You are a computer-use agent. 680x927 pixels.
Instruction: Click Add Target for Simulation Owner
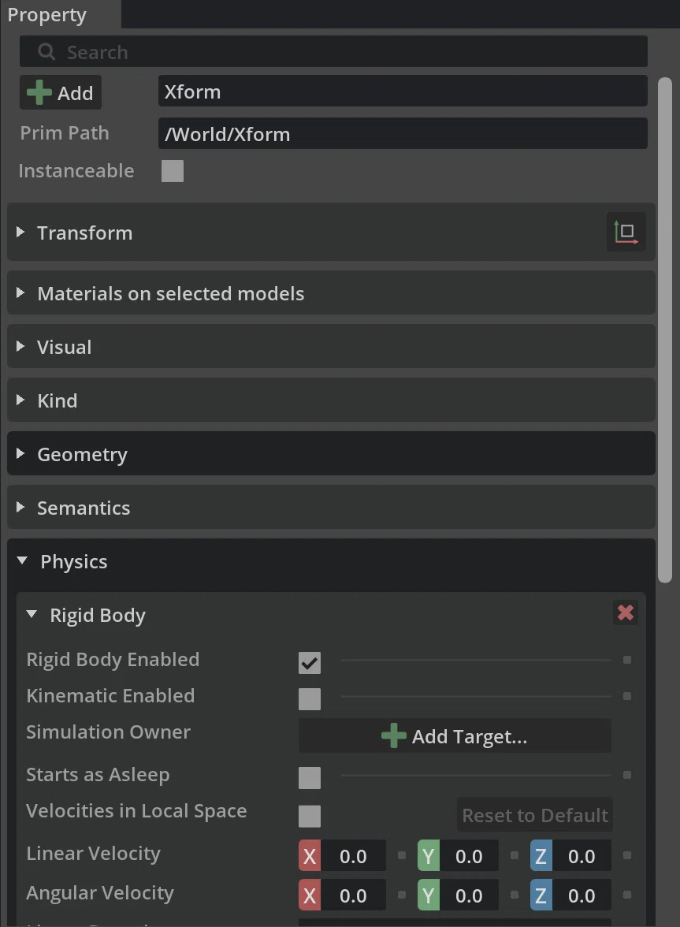click(455, 736)
